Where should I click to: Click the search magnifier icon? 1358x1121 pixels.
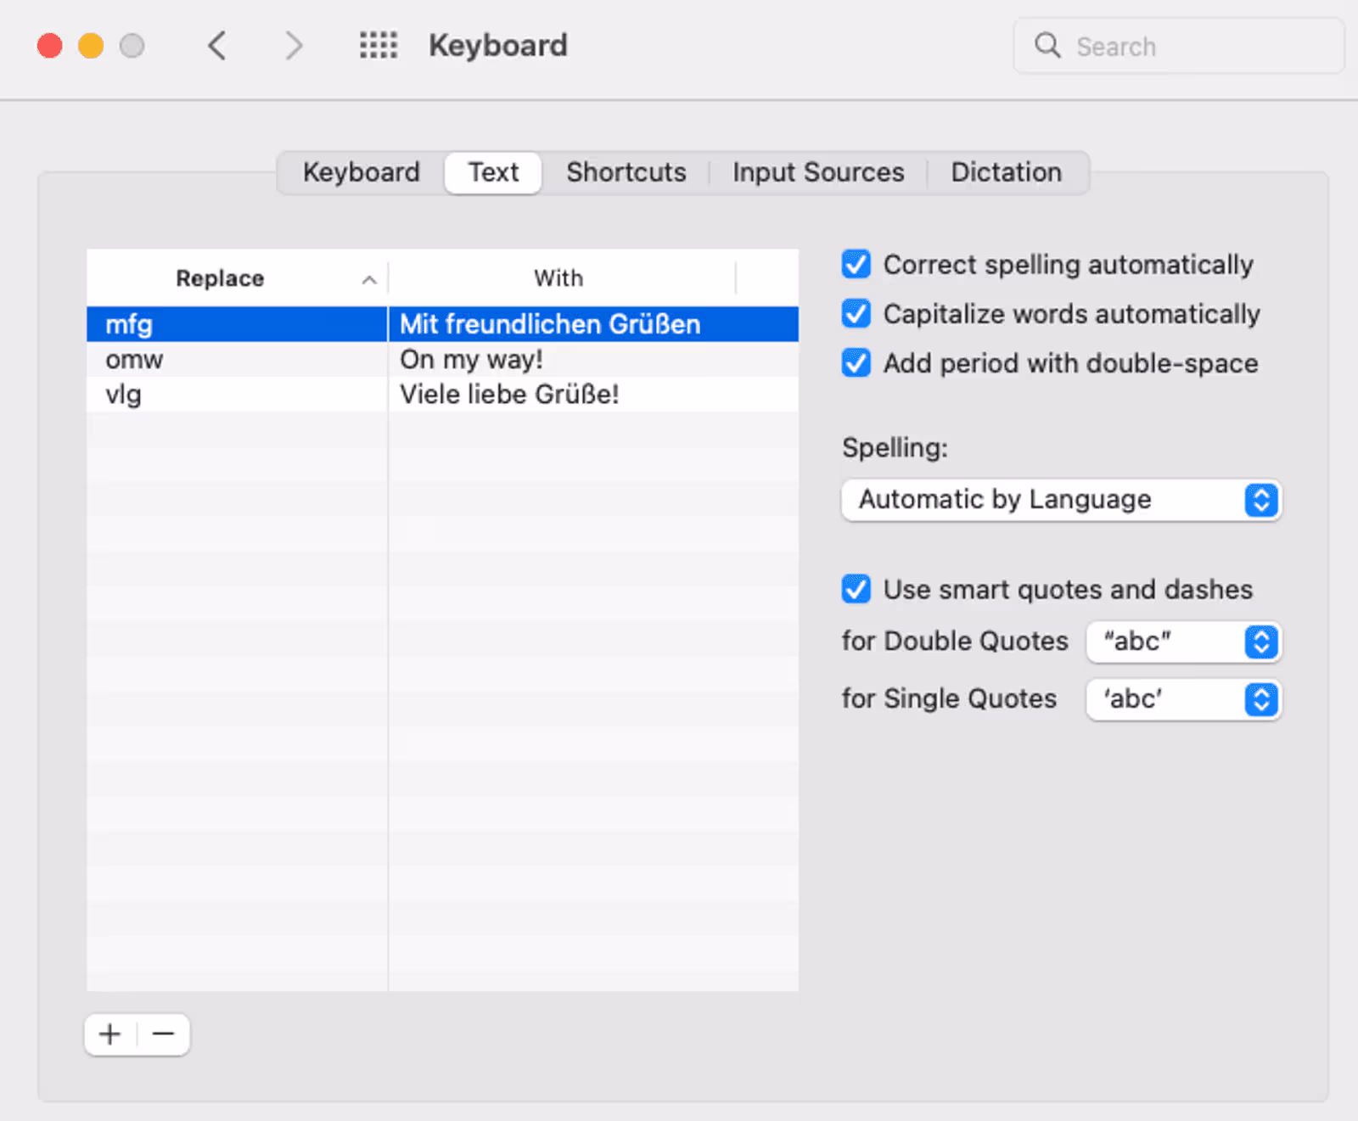click(1047, 45)
